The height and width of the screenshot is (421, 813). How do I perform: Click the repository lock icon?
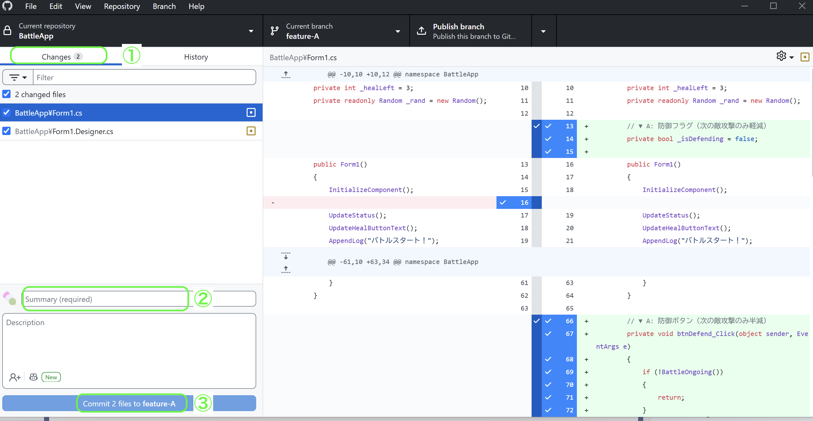pos(7,31)
